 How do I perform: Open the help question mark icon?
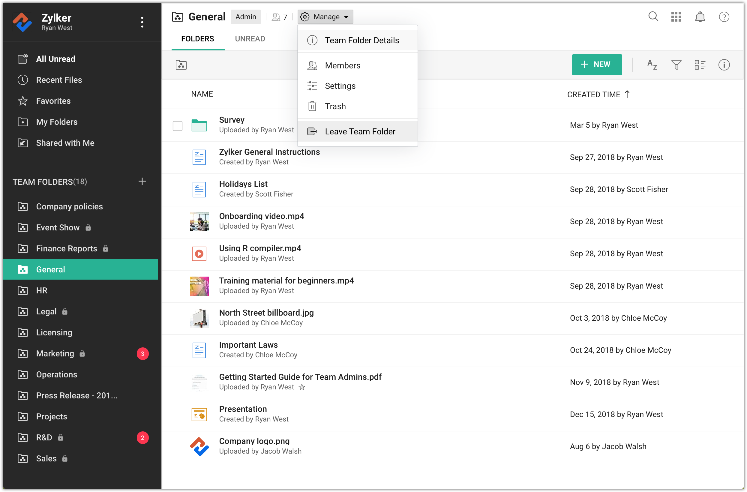click(x=724, y=16)
